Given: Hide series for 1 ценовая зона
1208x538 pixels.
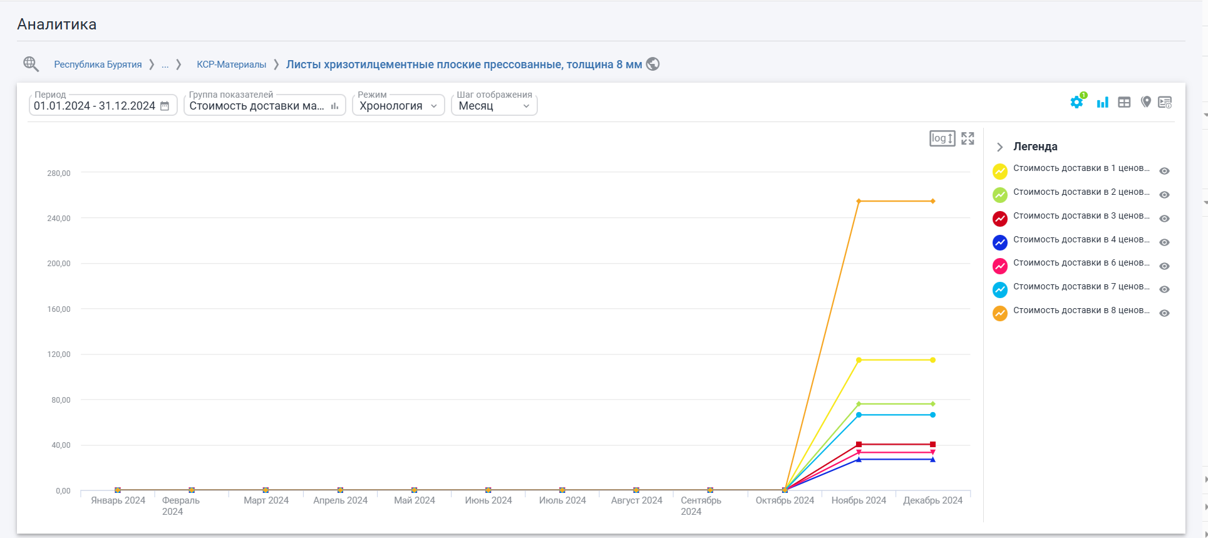Looking at the screenshot, I should (x=1164, y=171).
